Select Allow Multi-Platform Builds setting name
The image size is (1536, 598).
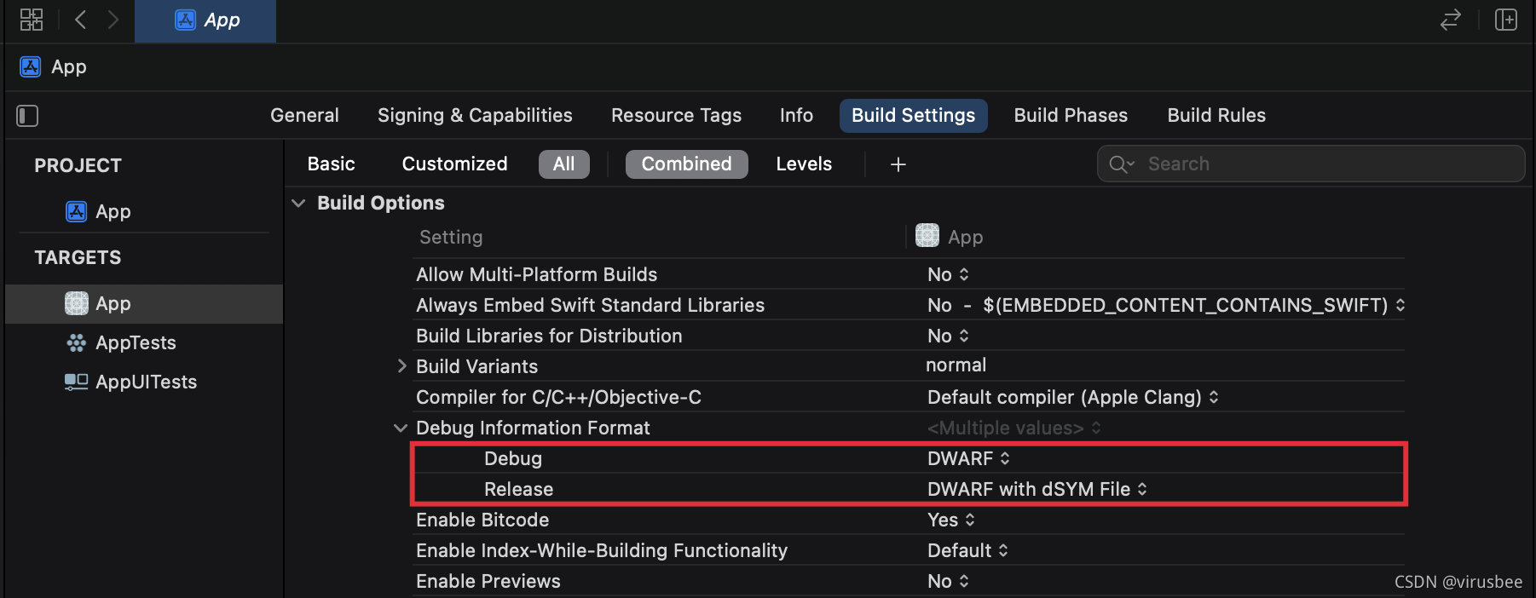537,274
